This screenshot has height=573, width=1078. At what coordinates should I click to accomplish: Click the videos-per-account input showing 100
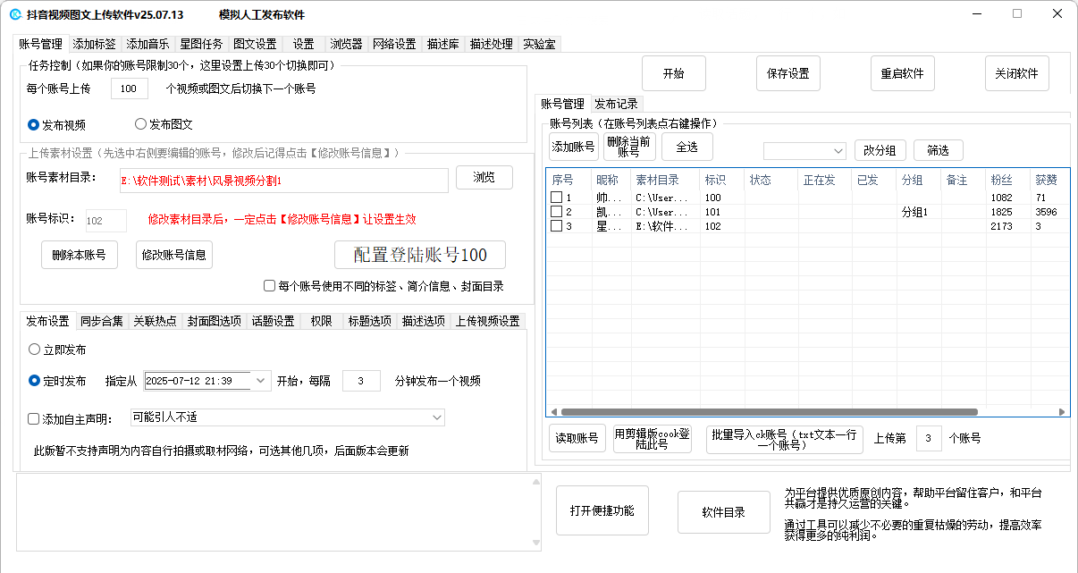coord(130,88)
